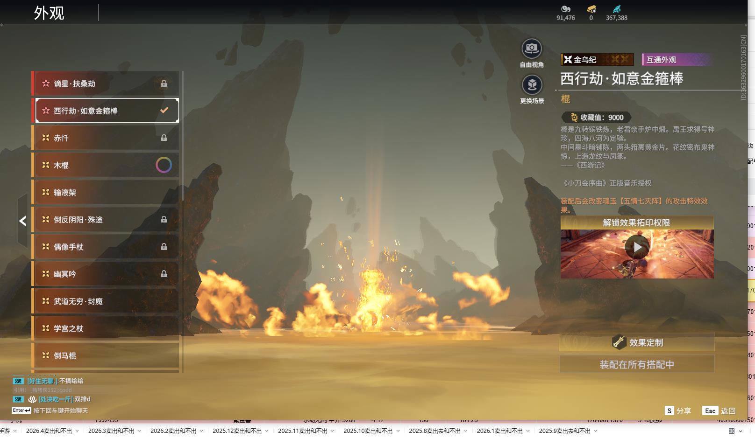Click 装配在所有搭配中 button
Screen dimensions: 755x438
pos(637,364)
